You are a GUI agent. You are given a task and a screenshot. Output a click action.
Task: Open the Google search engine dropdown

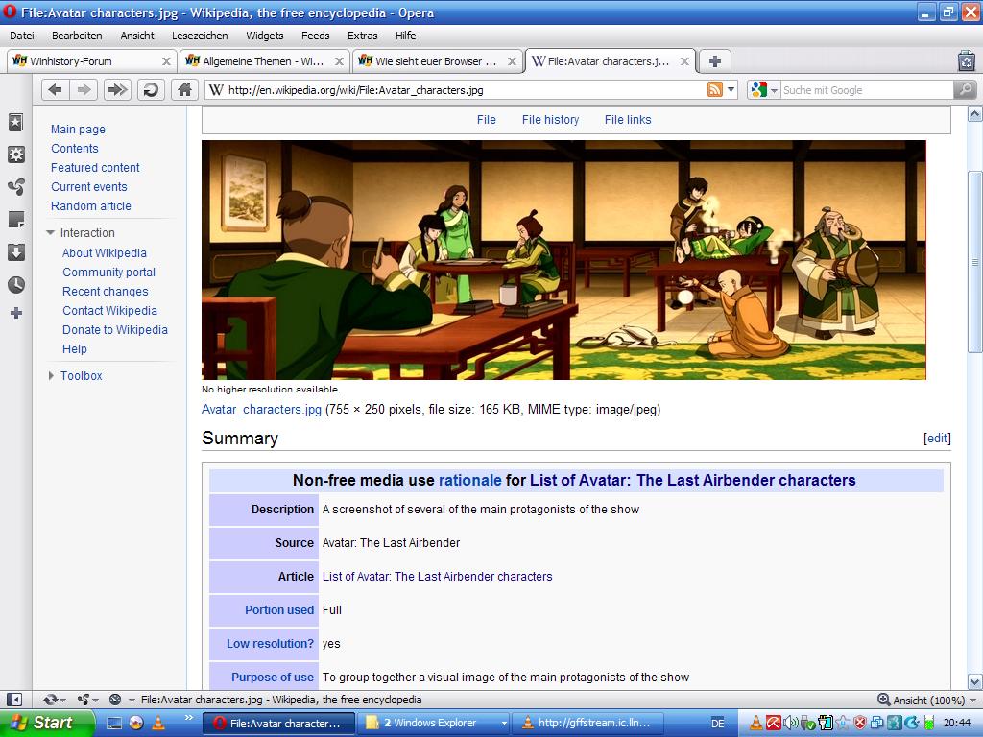click(x=763, y=89)
